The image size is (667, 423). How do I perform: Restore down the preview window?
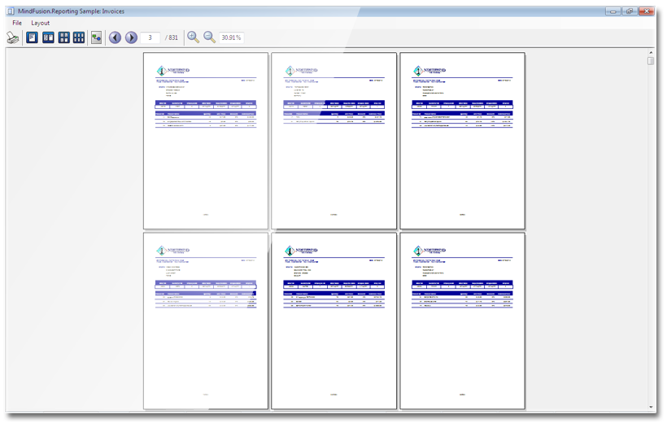[x=630, y=11]
